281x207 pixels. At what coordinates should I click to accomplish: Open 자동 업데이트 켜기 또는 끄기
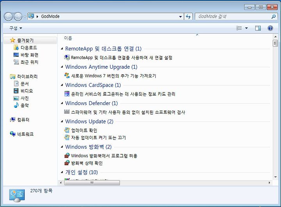[x=98, y=137]
